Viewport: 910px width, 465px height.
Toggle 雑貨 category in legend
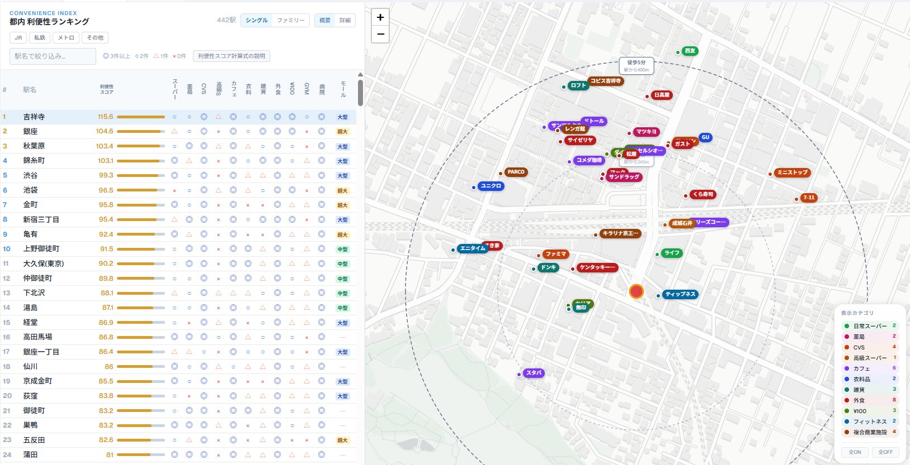click(870, 390)
